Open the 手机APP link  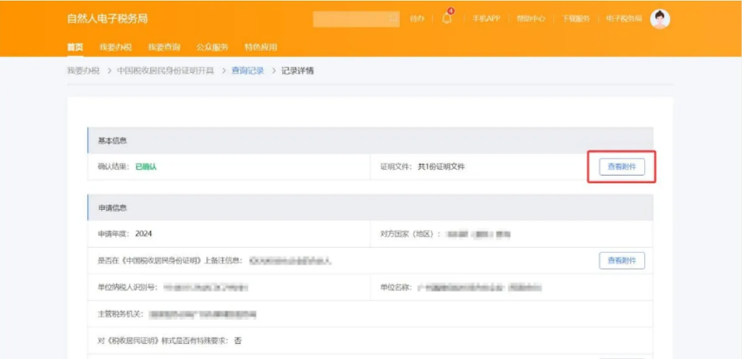tap(486, 19)
